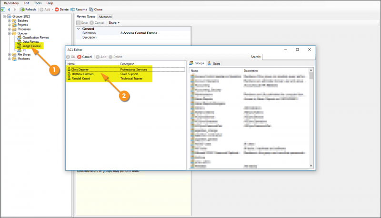This screenshot has height=218, width=381.
Task: Select the Chris Dearner entry
Action: tap(80, 69)
